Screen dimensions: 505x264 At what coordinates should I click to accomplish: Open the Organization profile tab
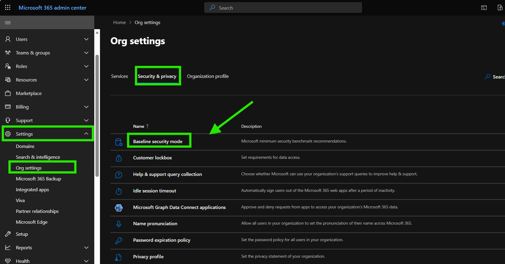(208, 76)
